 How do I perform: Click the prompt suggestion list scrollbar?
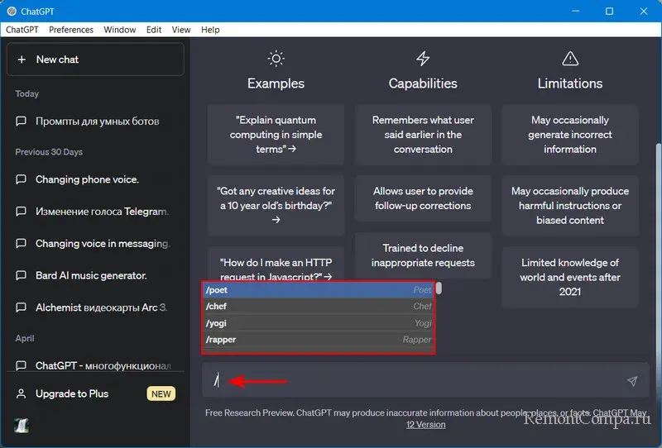[439, 288]
